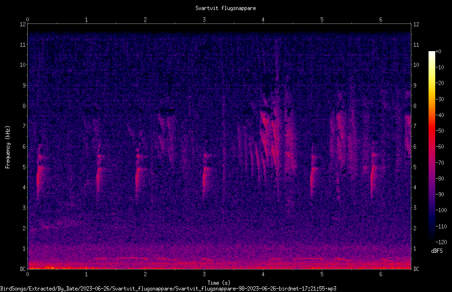Image resolution: width=452 pixels, height=292 pixels.
Task: Click "7" on the left frequency axis
Action: pyautogui.click(x=24, y=126)
